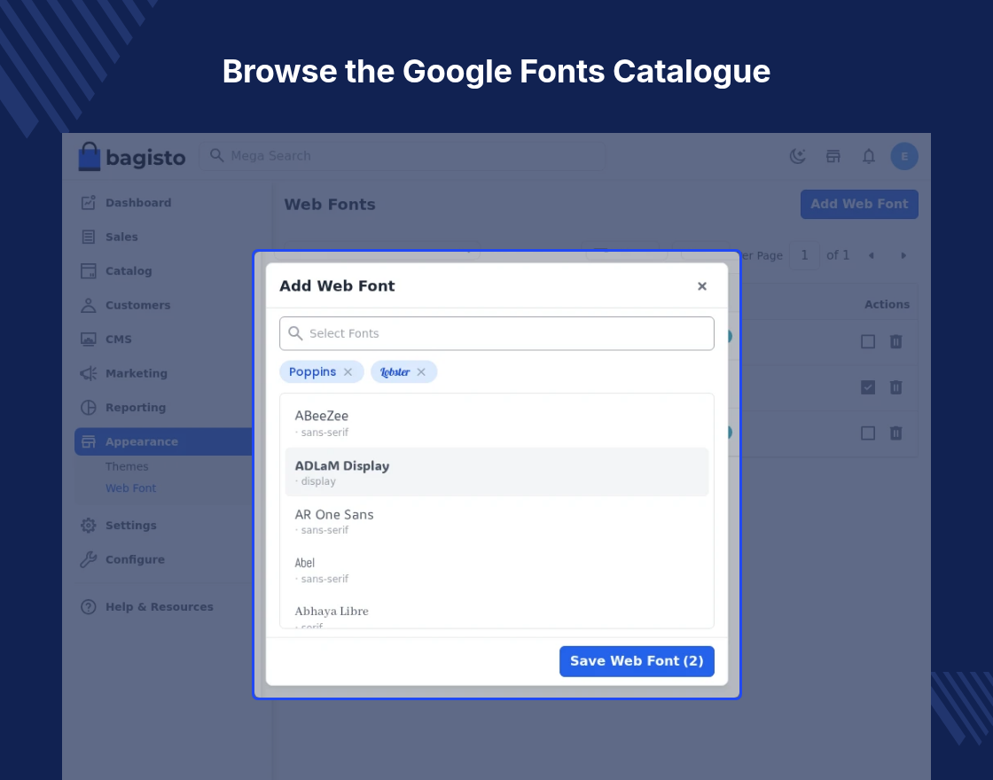Open the Marketing menu
The height and width of the screenshot is (780, 993).
pyautogui.click(x=137, y=373)
